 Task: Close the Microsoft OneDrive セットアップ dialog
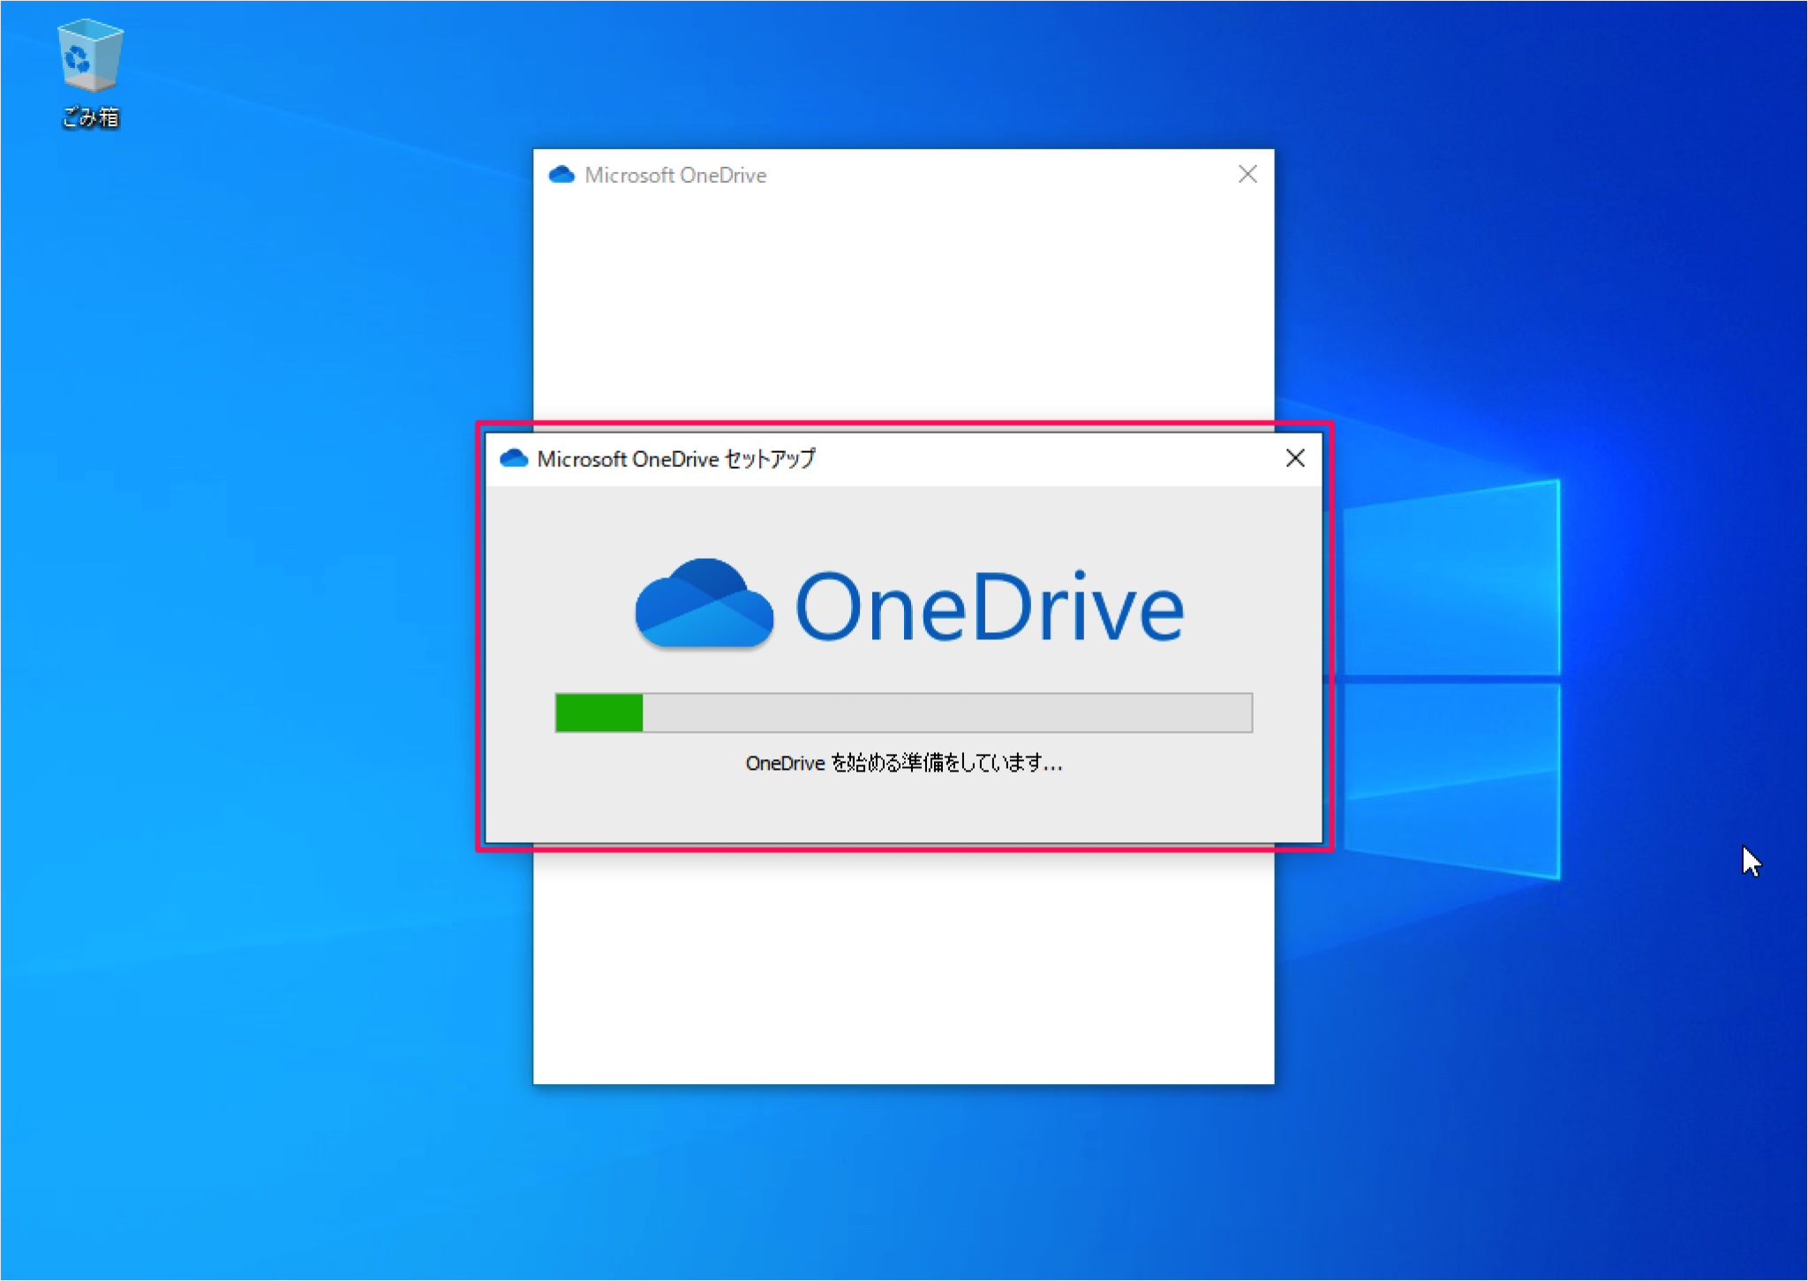(x=1295, y=458)
